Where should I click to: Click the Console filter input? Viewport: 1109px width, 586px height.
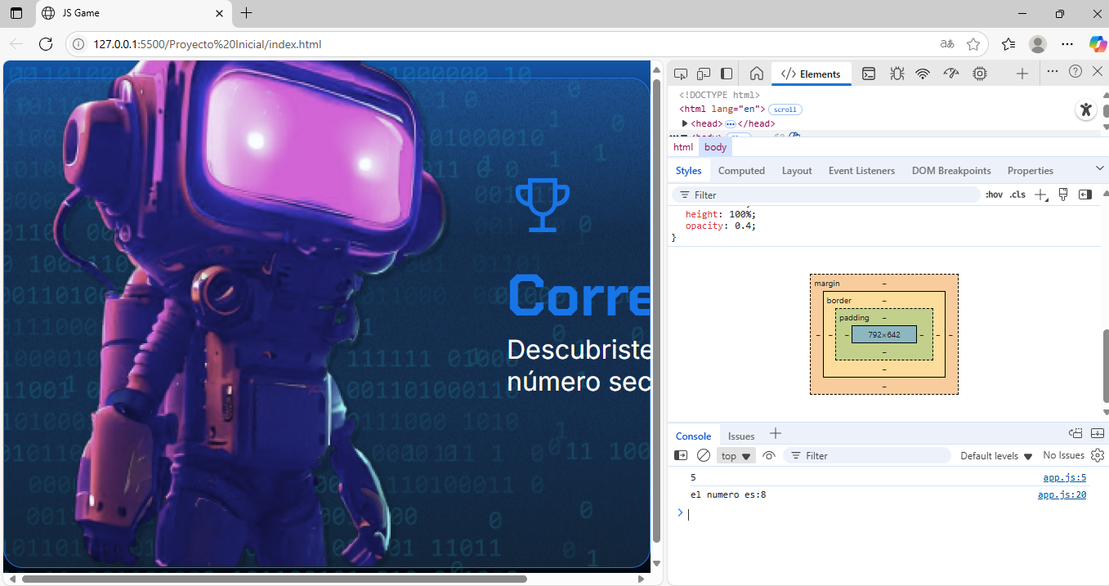pyautogui.click(x=867, y=456)
